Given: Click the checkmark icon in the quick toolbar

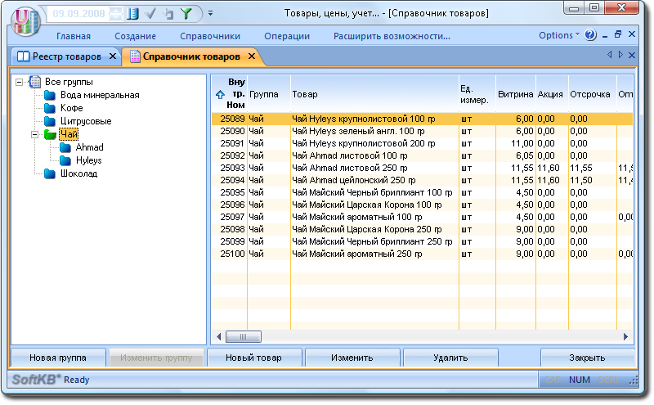Looking at the screenshot, I should (150, 14).
